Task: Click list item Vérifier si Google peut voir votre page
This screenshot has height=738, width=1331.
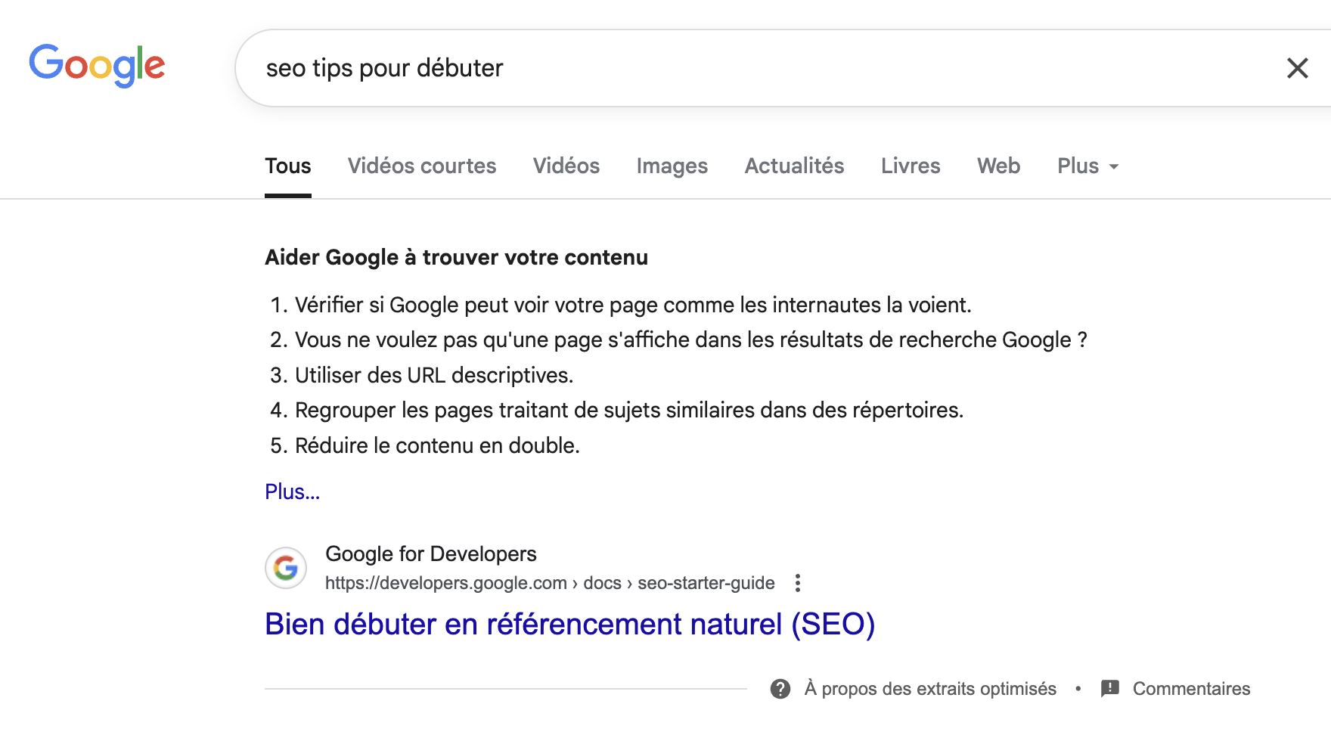Action: (633, 305)
